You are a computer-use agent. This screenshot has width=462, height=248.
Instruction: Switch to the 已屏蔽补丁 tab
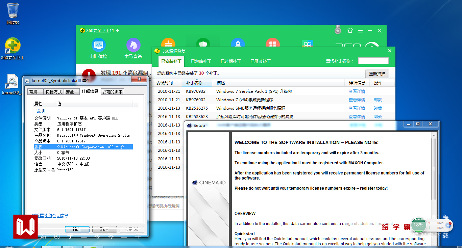pyautogui.click(x=261, y=61)
